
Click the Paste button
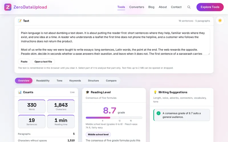click(24, 62)
